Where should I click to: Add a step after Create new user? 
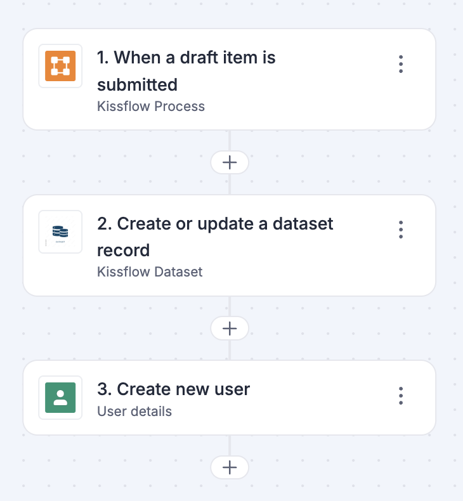pyautogui.click(x=230, y=468)
